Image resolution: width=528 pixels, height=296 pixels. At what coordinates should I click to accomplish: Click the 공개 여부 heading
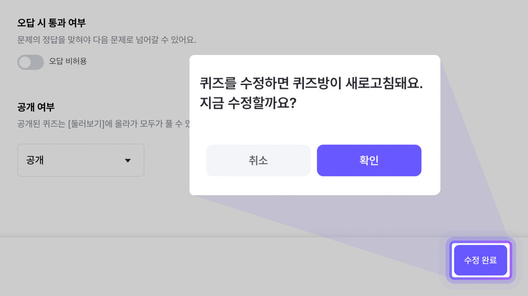(x=36, y=107)
